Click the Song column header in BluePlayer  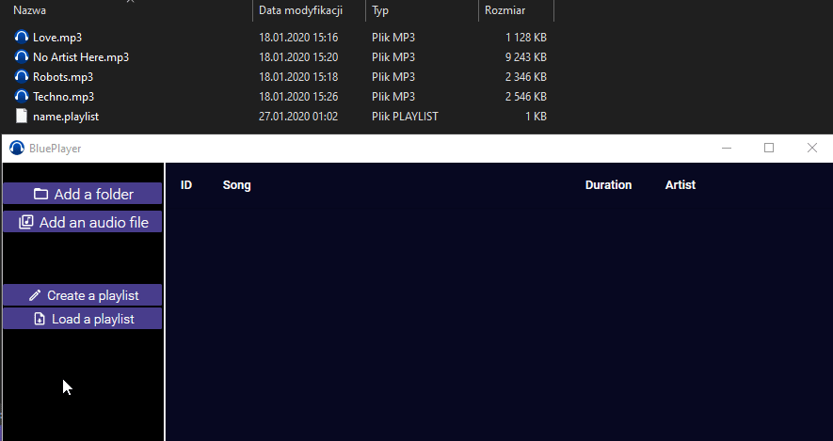(237, 185)
